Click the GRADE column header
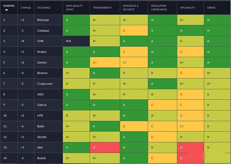The image size is (231, 164). [211, 8]
